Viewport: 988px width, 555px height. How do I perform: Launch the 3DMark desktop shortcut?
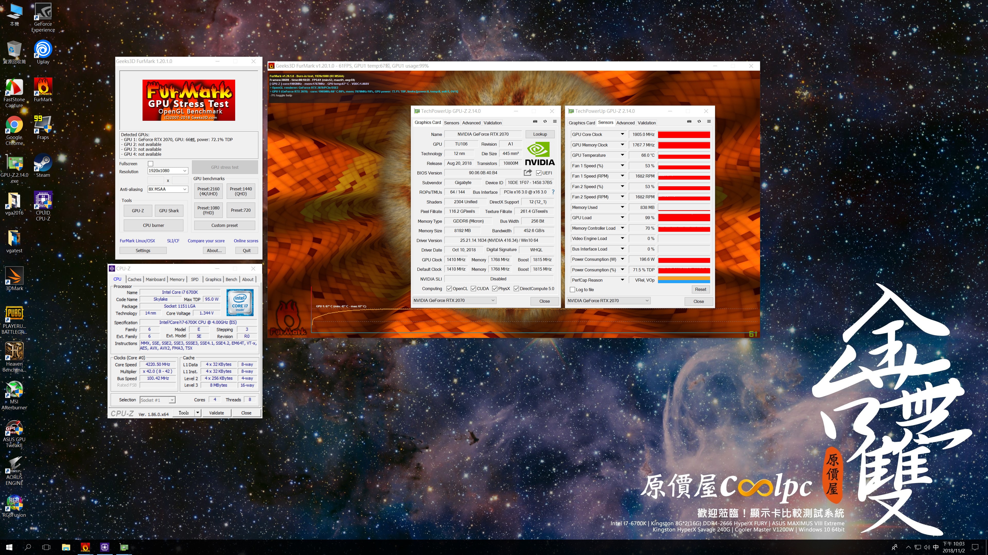(x=14, y=279)
